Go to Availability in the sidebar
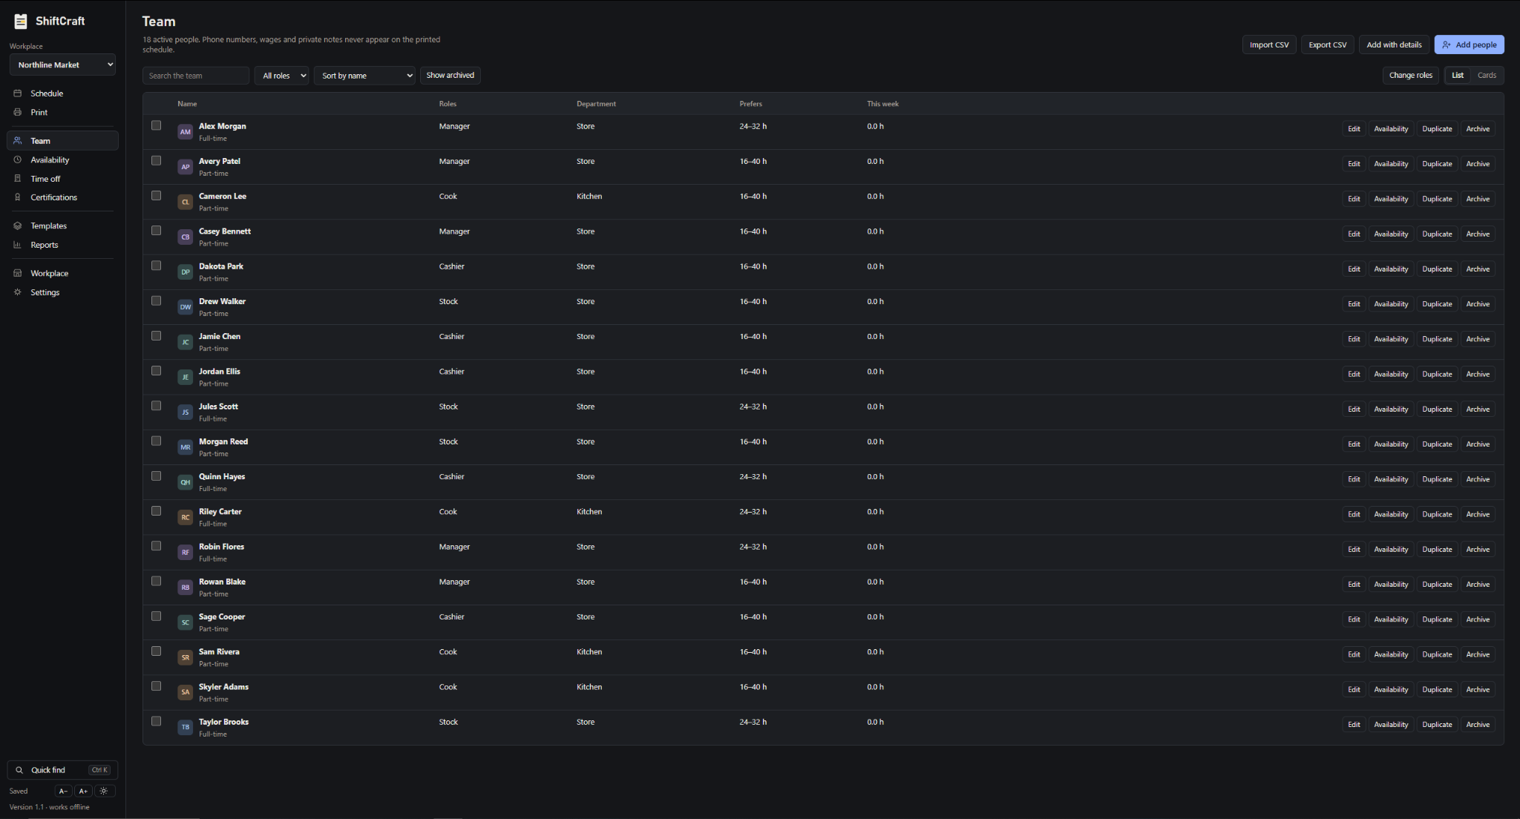The image size is (1520, 819). click(x=62, y=159)
